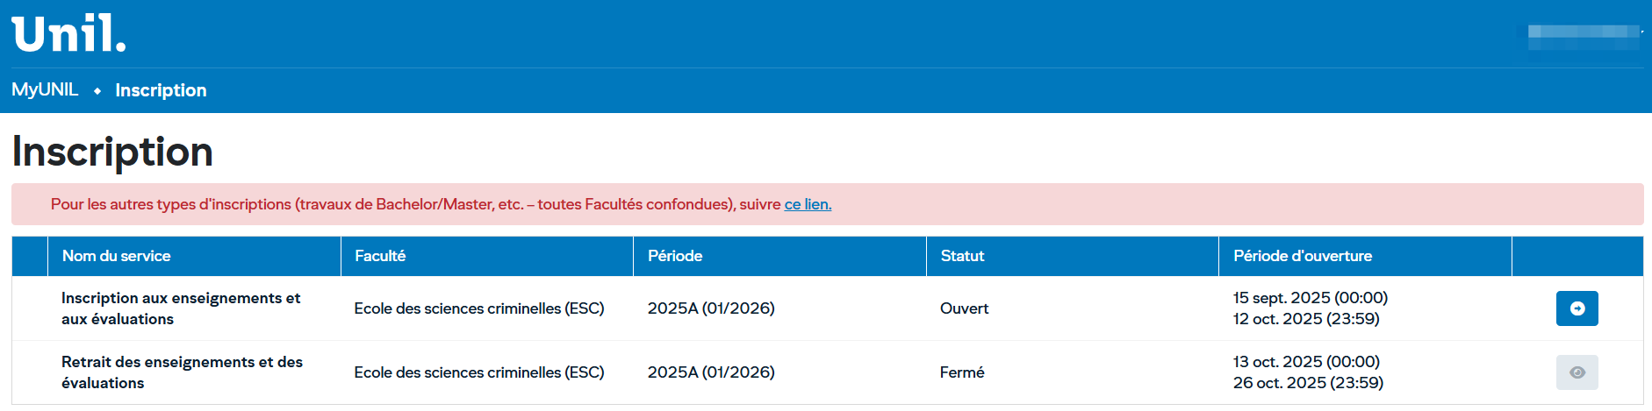Select "Retrait des enseignements et des évaluations" row
This screenshot has height=411, width=1652.
(x=182, y=372)
